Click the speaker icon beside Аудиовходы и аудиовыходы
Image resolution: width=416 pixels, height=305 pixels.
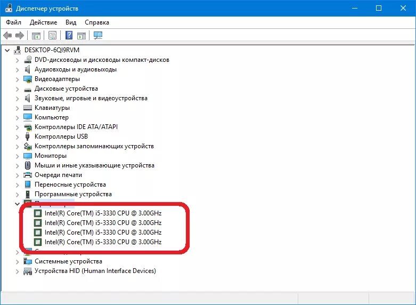pos(28,69)
